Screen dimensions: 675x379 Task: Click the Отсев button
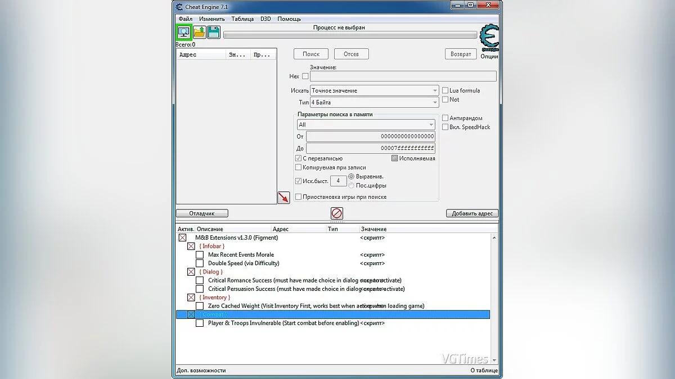tap(351, 54)
